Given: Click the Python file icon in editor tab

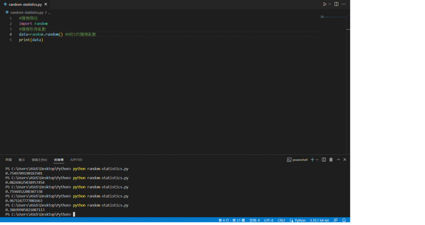Looking at the screenshot, I should pos(5,4).
